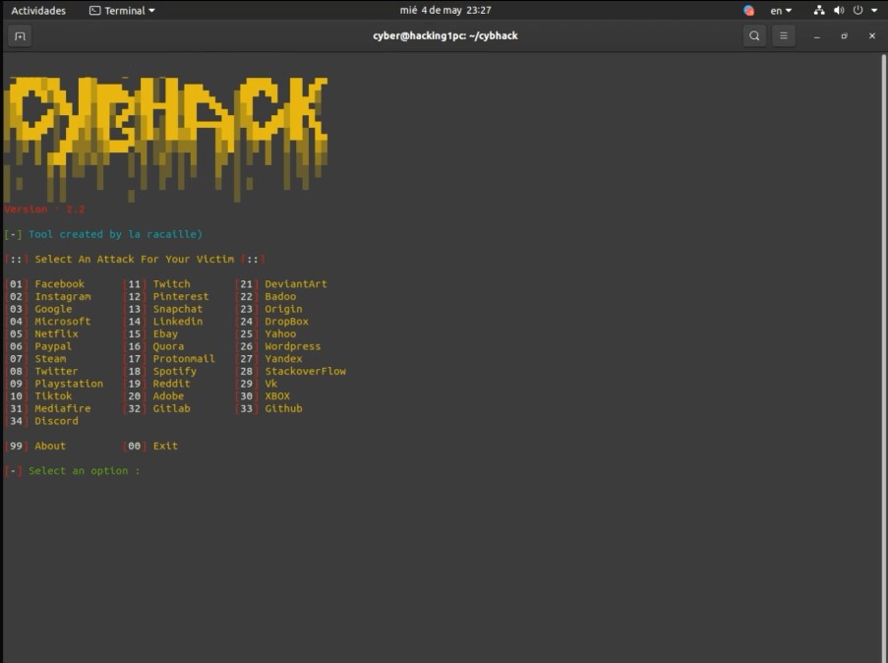Click the Exit option labeled 00
The width and height of the screenshot is (888, 663).
[x=150, y=446]
